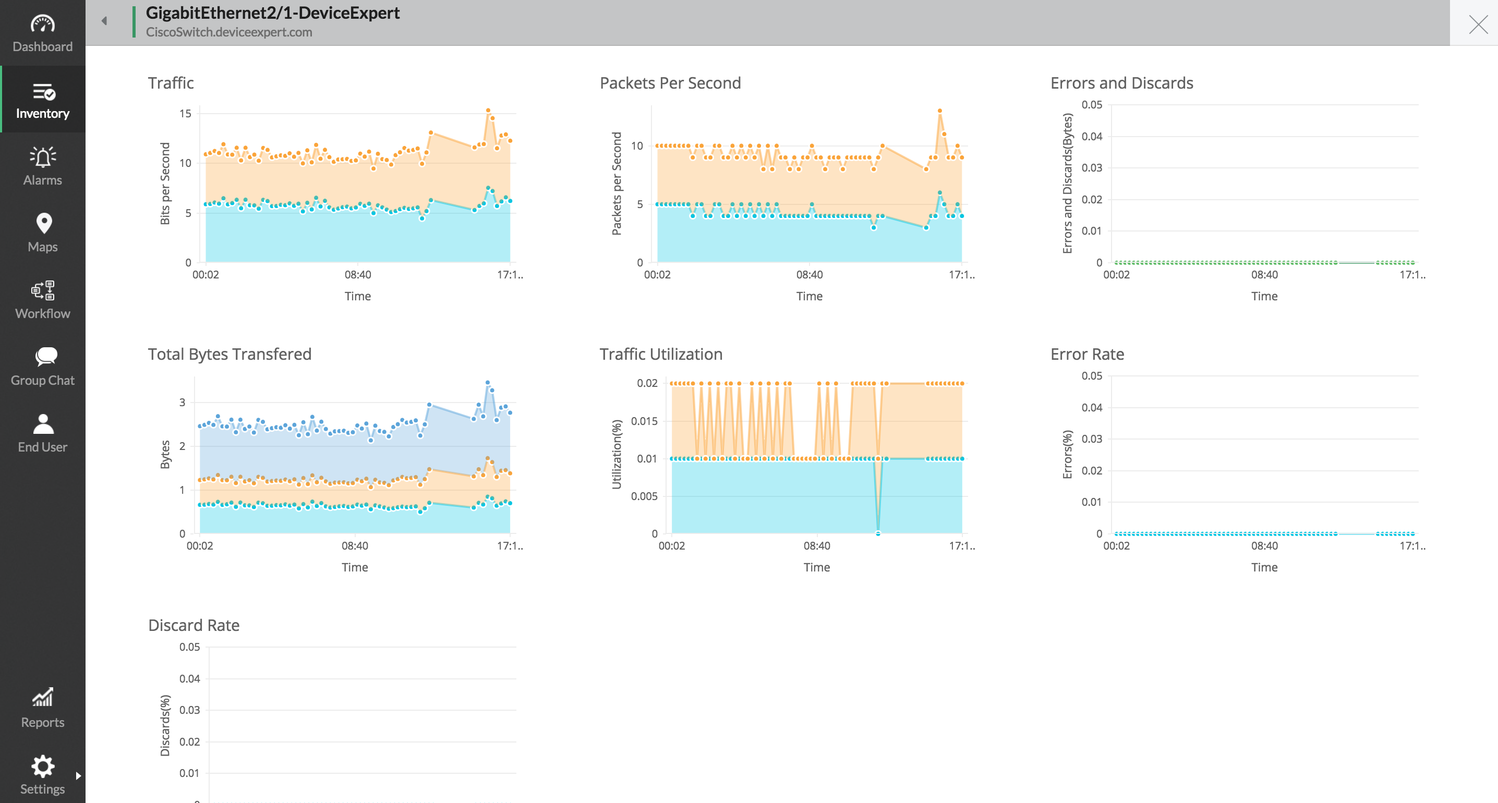This screenshot has height=803, width=1498.
Task: Click the GigabitEthernet2/1-DeviceExpert title
Action: (x=272, y=13)
